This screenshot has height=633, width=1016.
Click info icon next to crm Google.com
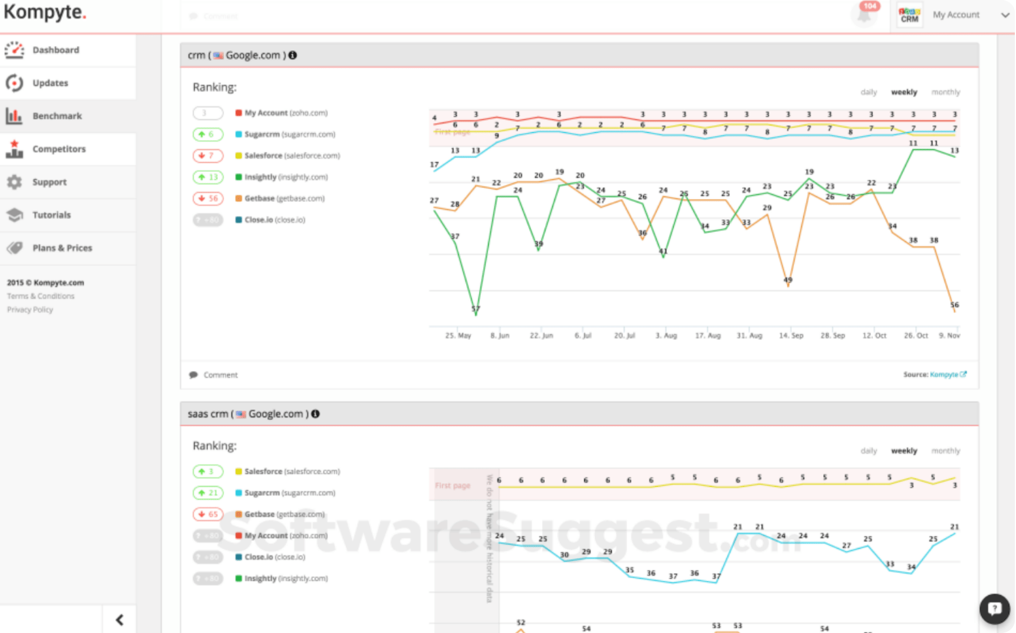(293, 55)
